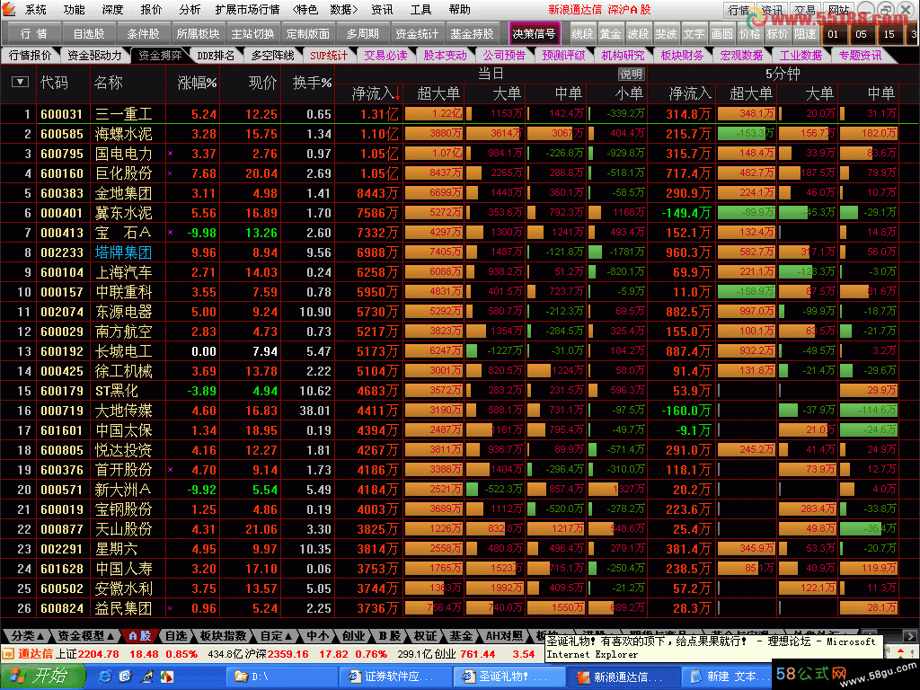Viewport: 920px width, 690px height.
Task: Switch to the 资金驱动力 tab
Action: point(94,55)
